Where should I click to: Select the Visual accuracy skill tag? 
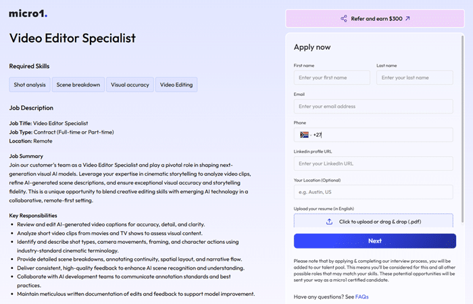click(x=130, y=84)
